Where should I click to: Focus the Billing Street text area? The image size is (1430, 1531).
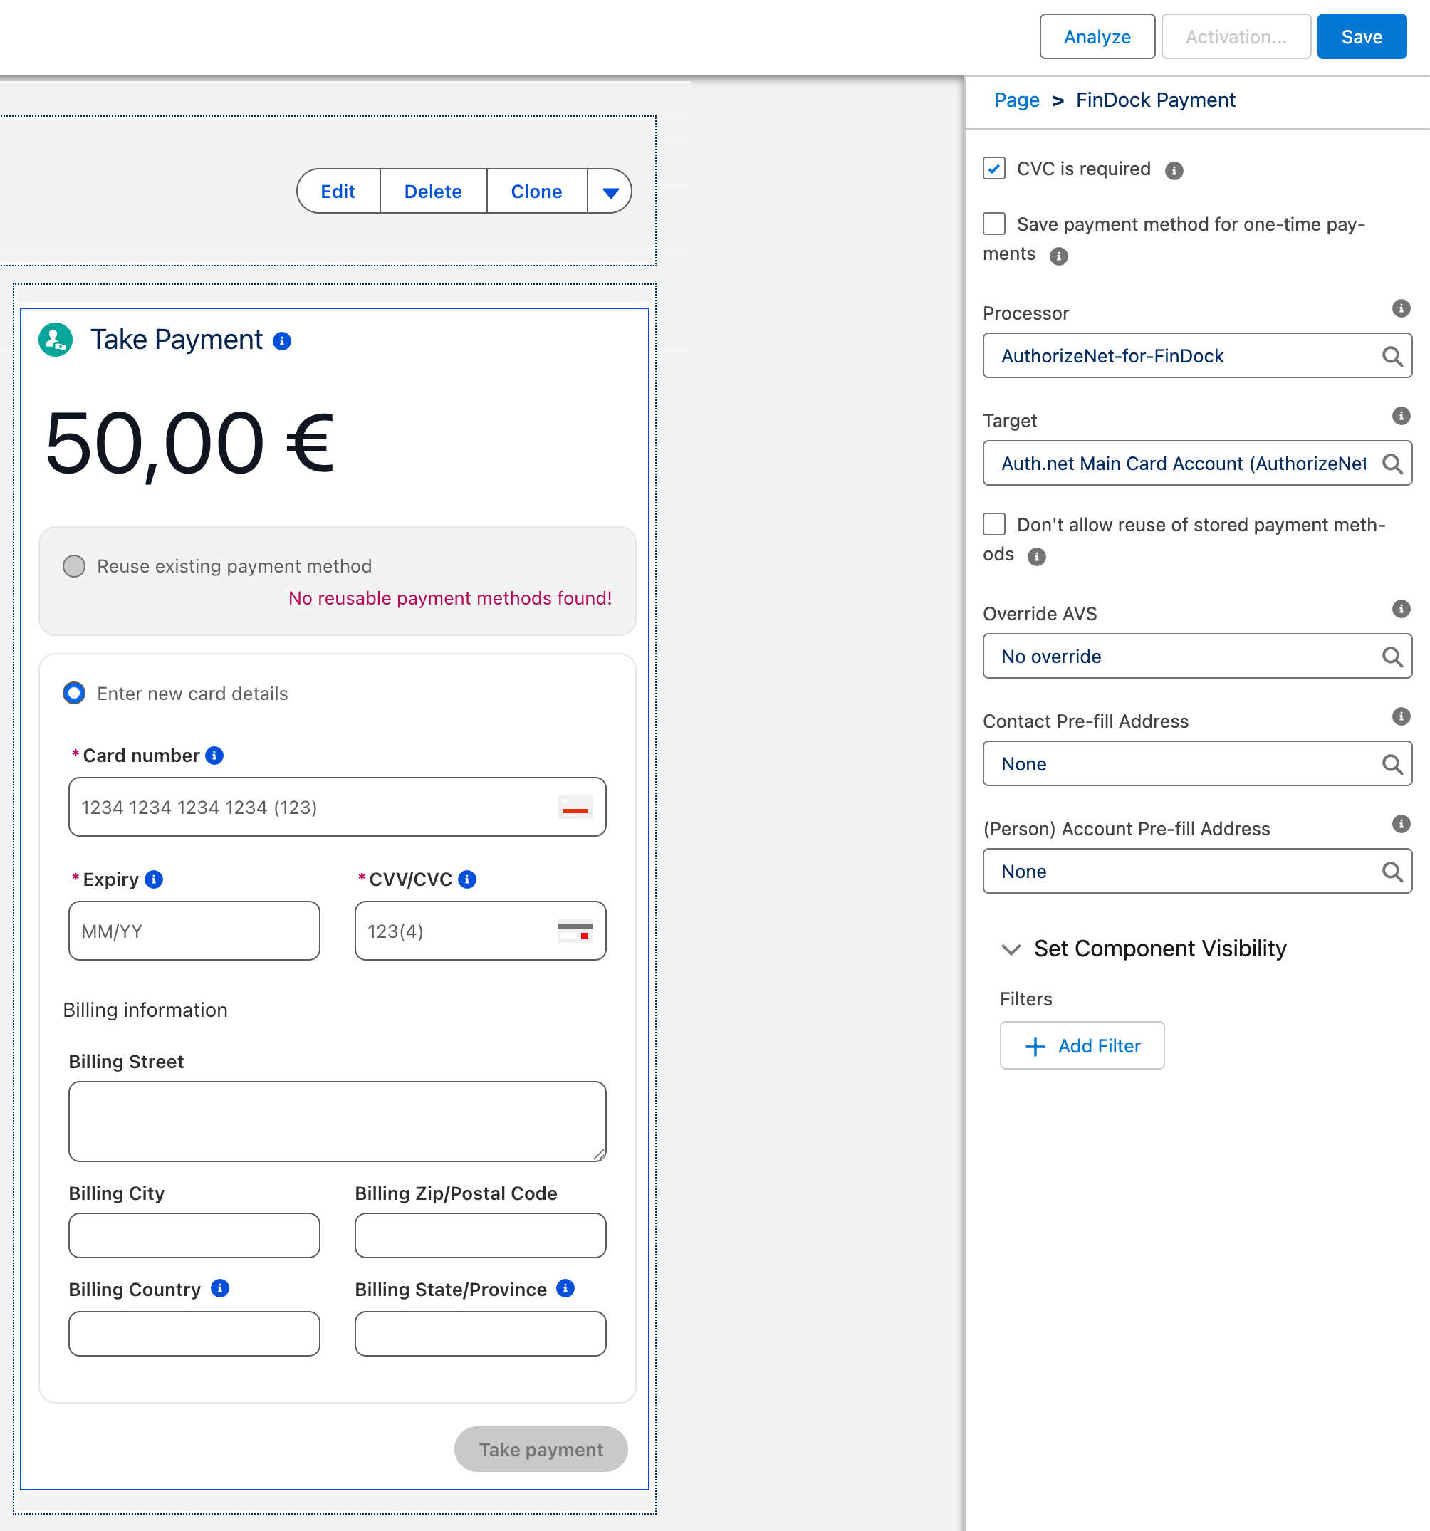pos(338,1122)
